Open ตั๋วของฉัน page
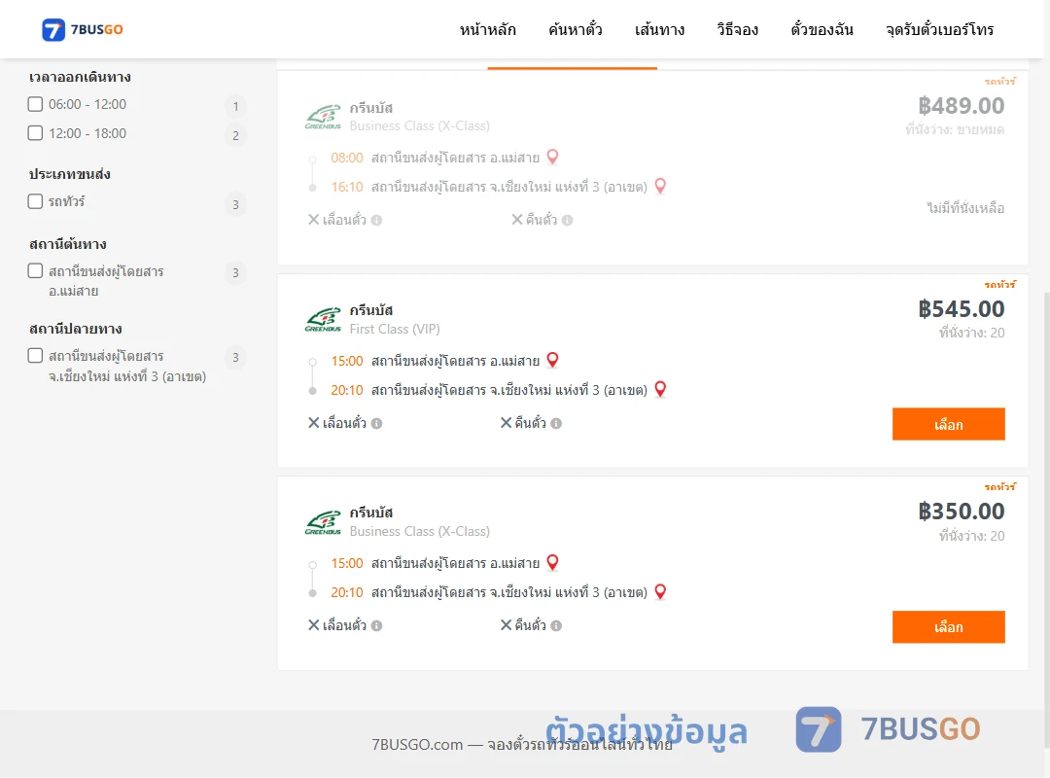Viewport: 1050px width, 778px height. 822,29
